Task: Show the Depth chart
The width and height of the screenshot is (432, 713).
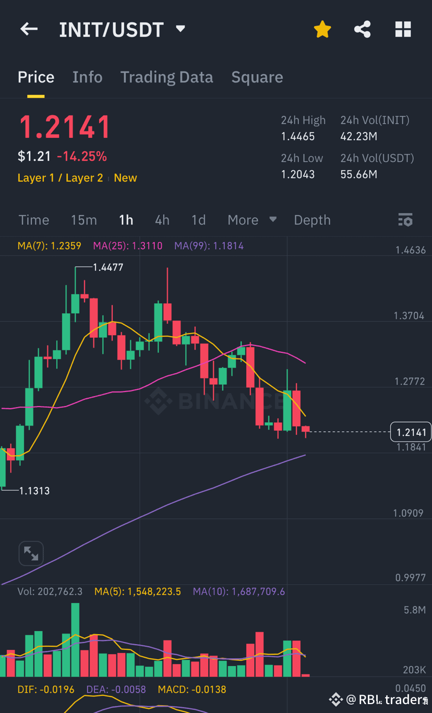Action: click(x=312, y=220)
